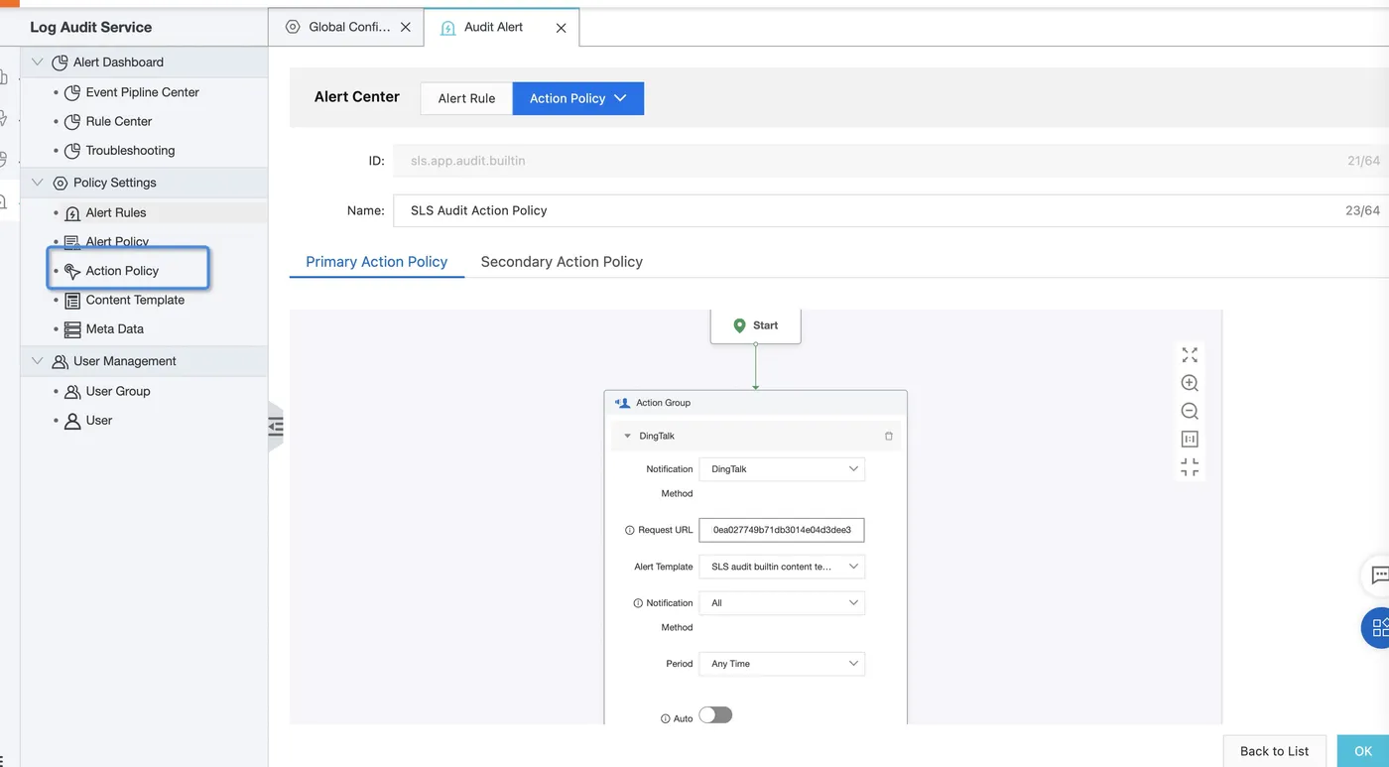Click the Meta Data stack icon
The image size is (1389, 767).
tap(72, 329)
